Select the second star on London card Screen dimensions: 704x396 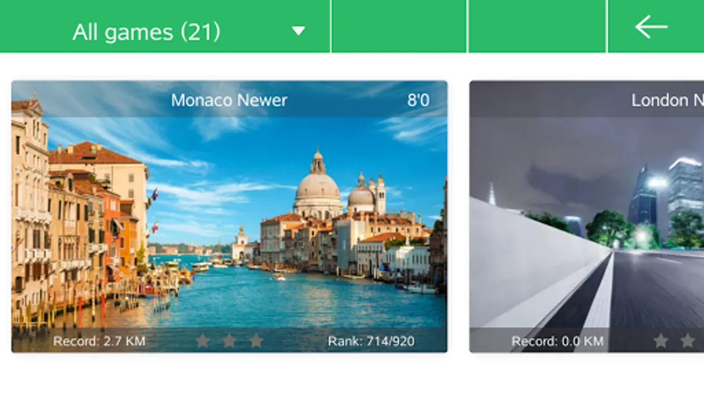687,341
